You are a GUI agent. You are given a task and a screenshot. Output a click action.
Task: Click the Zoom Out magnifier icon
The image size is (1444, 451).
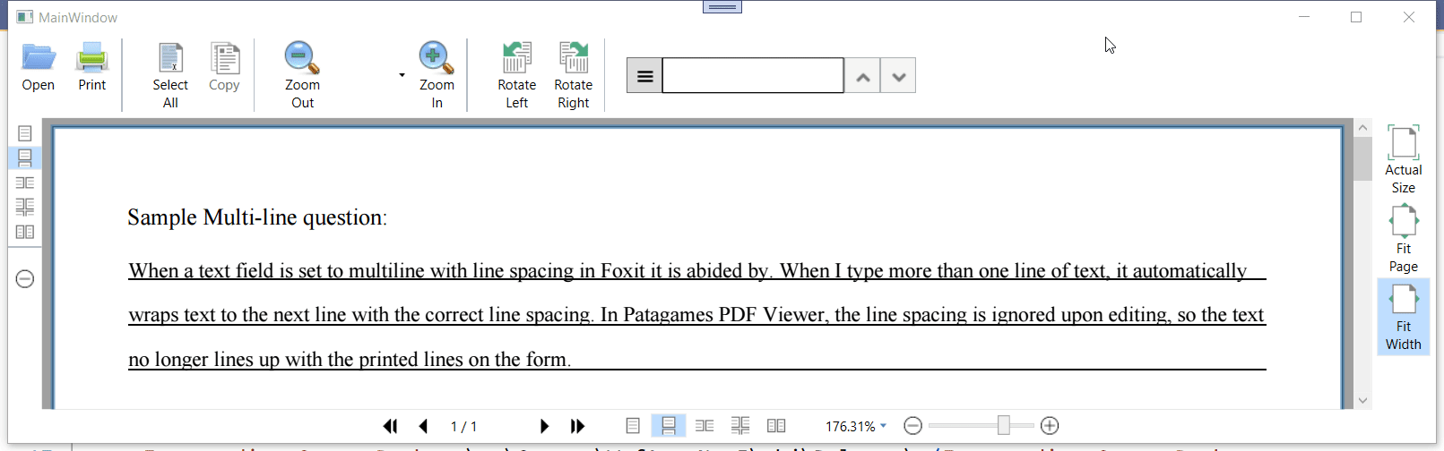(301, 57)
